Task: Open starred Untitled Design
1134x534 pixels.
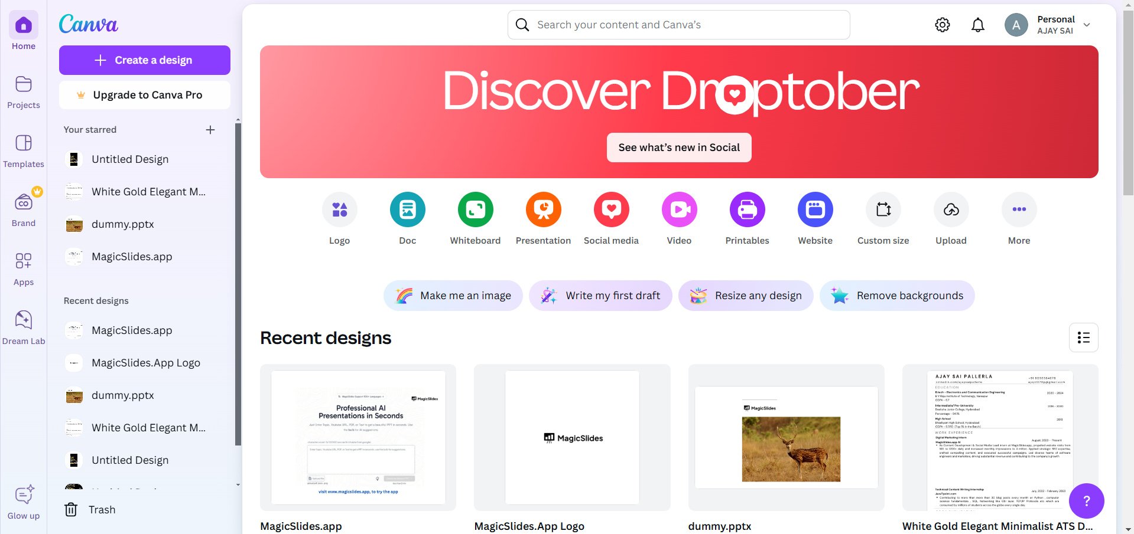Action: [141, 159]
